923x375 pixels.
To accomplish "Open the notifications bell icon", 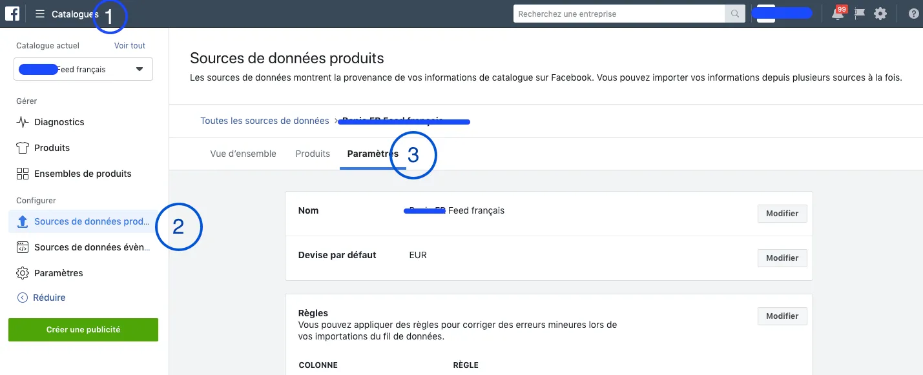I will pos(838,14).
